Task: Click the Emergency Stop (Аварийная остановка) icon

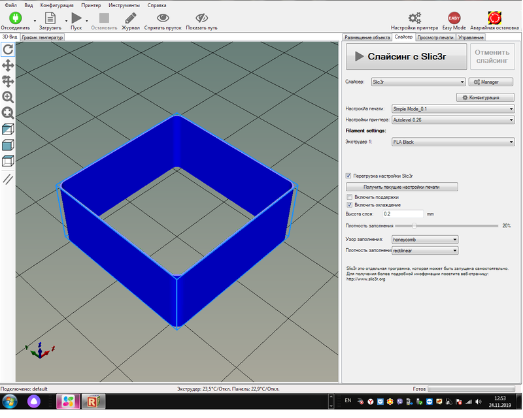Action: [x=494, y=18]
